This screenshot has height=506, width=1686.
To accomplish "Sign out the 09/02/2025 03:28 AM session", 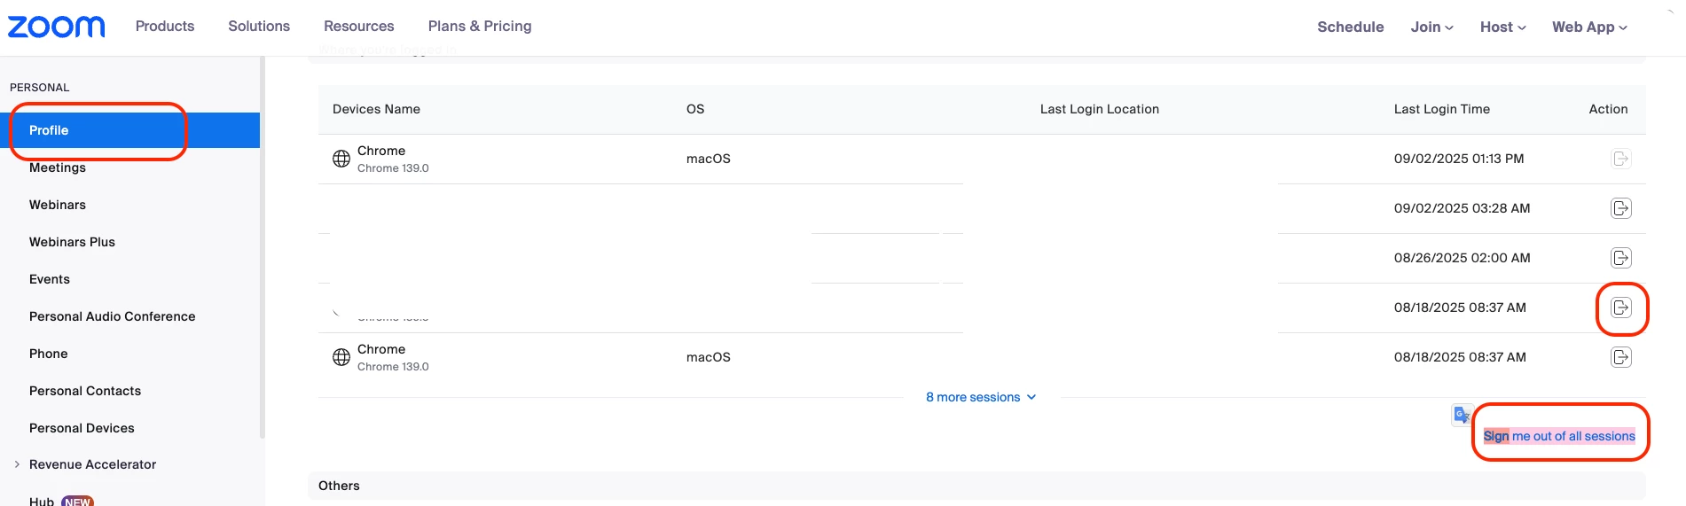I will 1620,208.
